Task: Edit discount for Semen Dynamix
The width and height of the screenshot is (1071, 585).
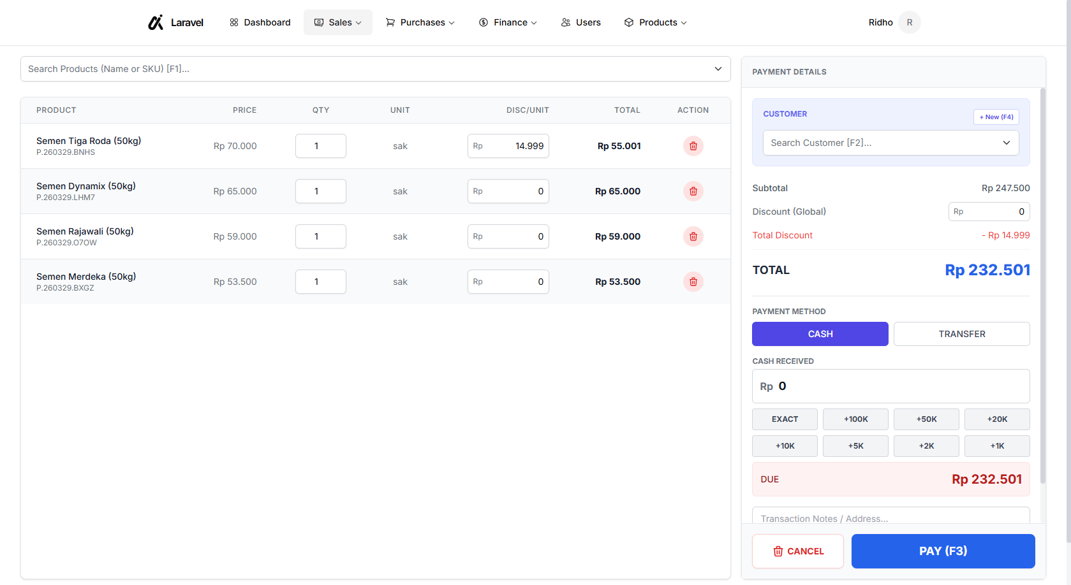Action: point(508,191)
